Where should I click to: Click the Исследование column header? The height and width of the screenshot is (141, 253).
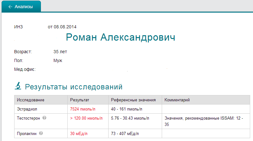[x=31, y=100]
